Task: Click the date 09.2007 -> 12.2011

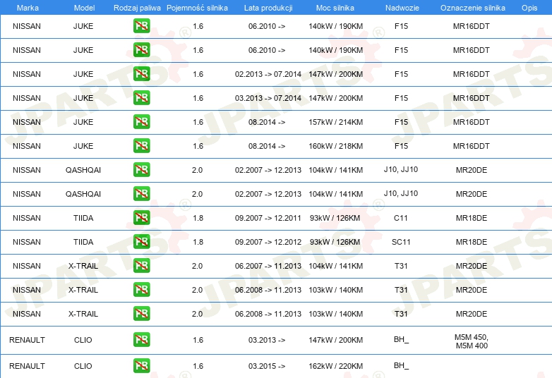Action: [x=268, y=218]
